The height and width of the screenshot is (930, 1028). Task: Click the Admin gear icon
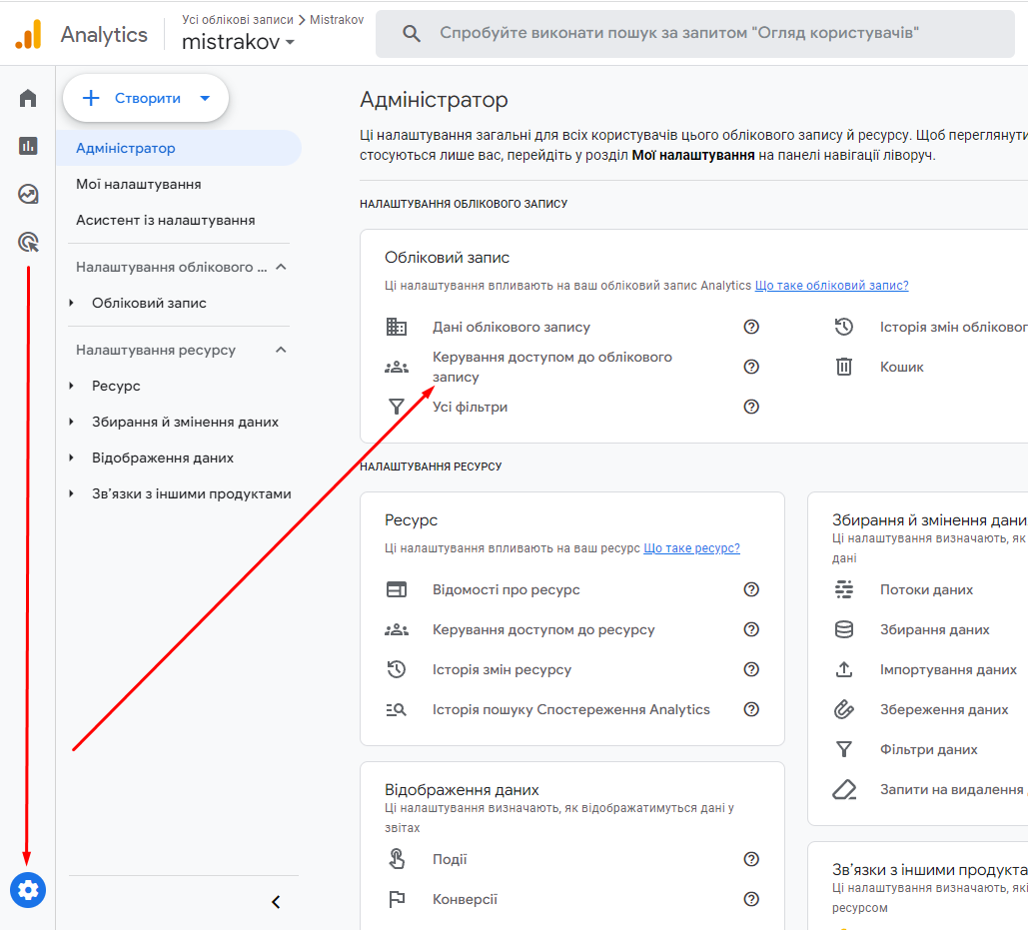pos(28,889)
